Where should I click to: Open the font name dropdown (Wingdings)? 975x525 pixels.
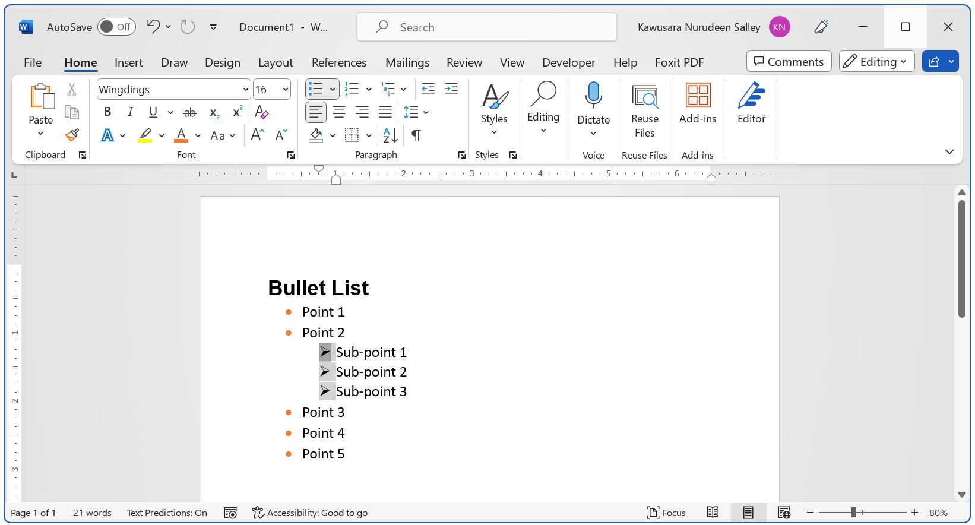pyautogui.click(x=246, y=90)
